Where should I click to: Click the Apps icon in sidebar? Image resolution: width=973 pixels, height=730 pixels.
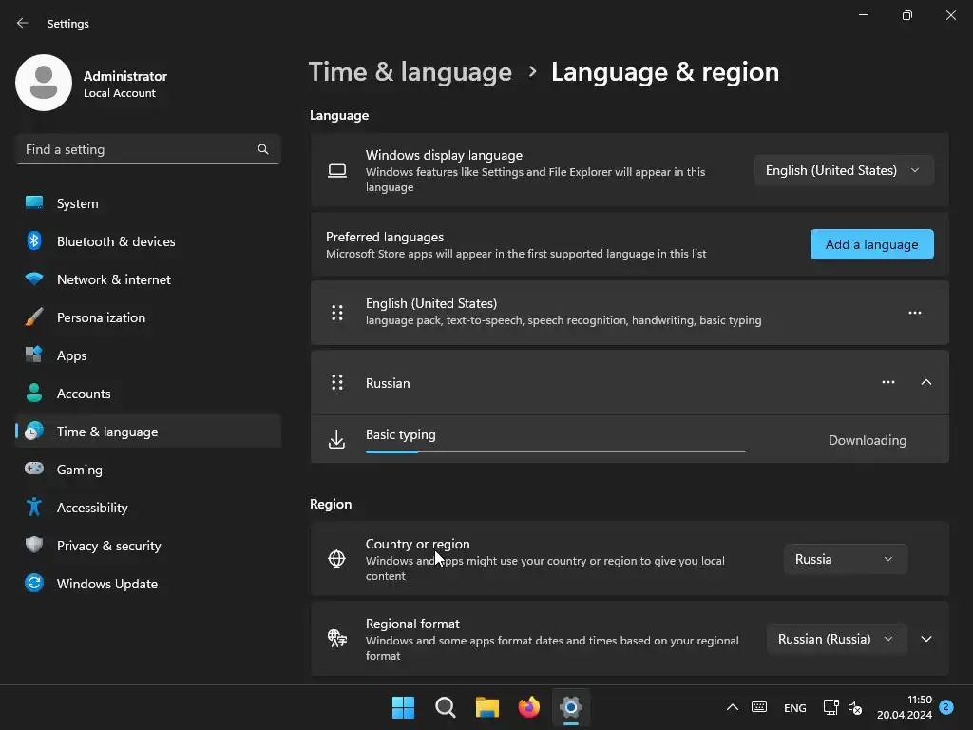[34, 355]
